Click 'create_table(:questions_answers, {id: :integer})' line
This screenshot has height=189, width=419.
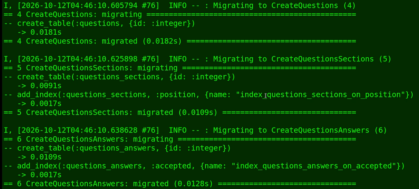[117, 148]
